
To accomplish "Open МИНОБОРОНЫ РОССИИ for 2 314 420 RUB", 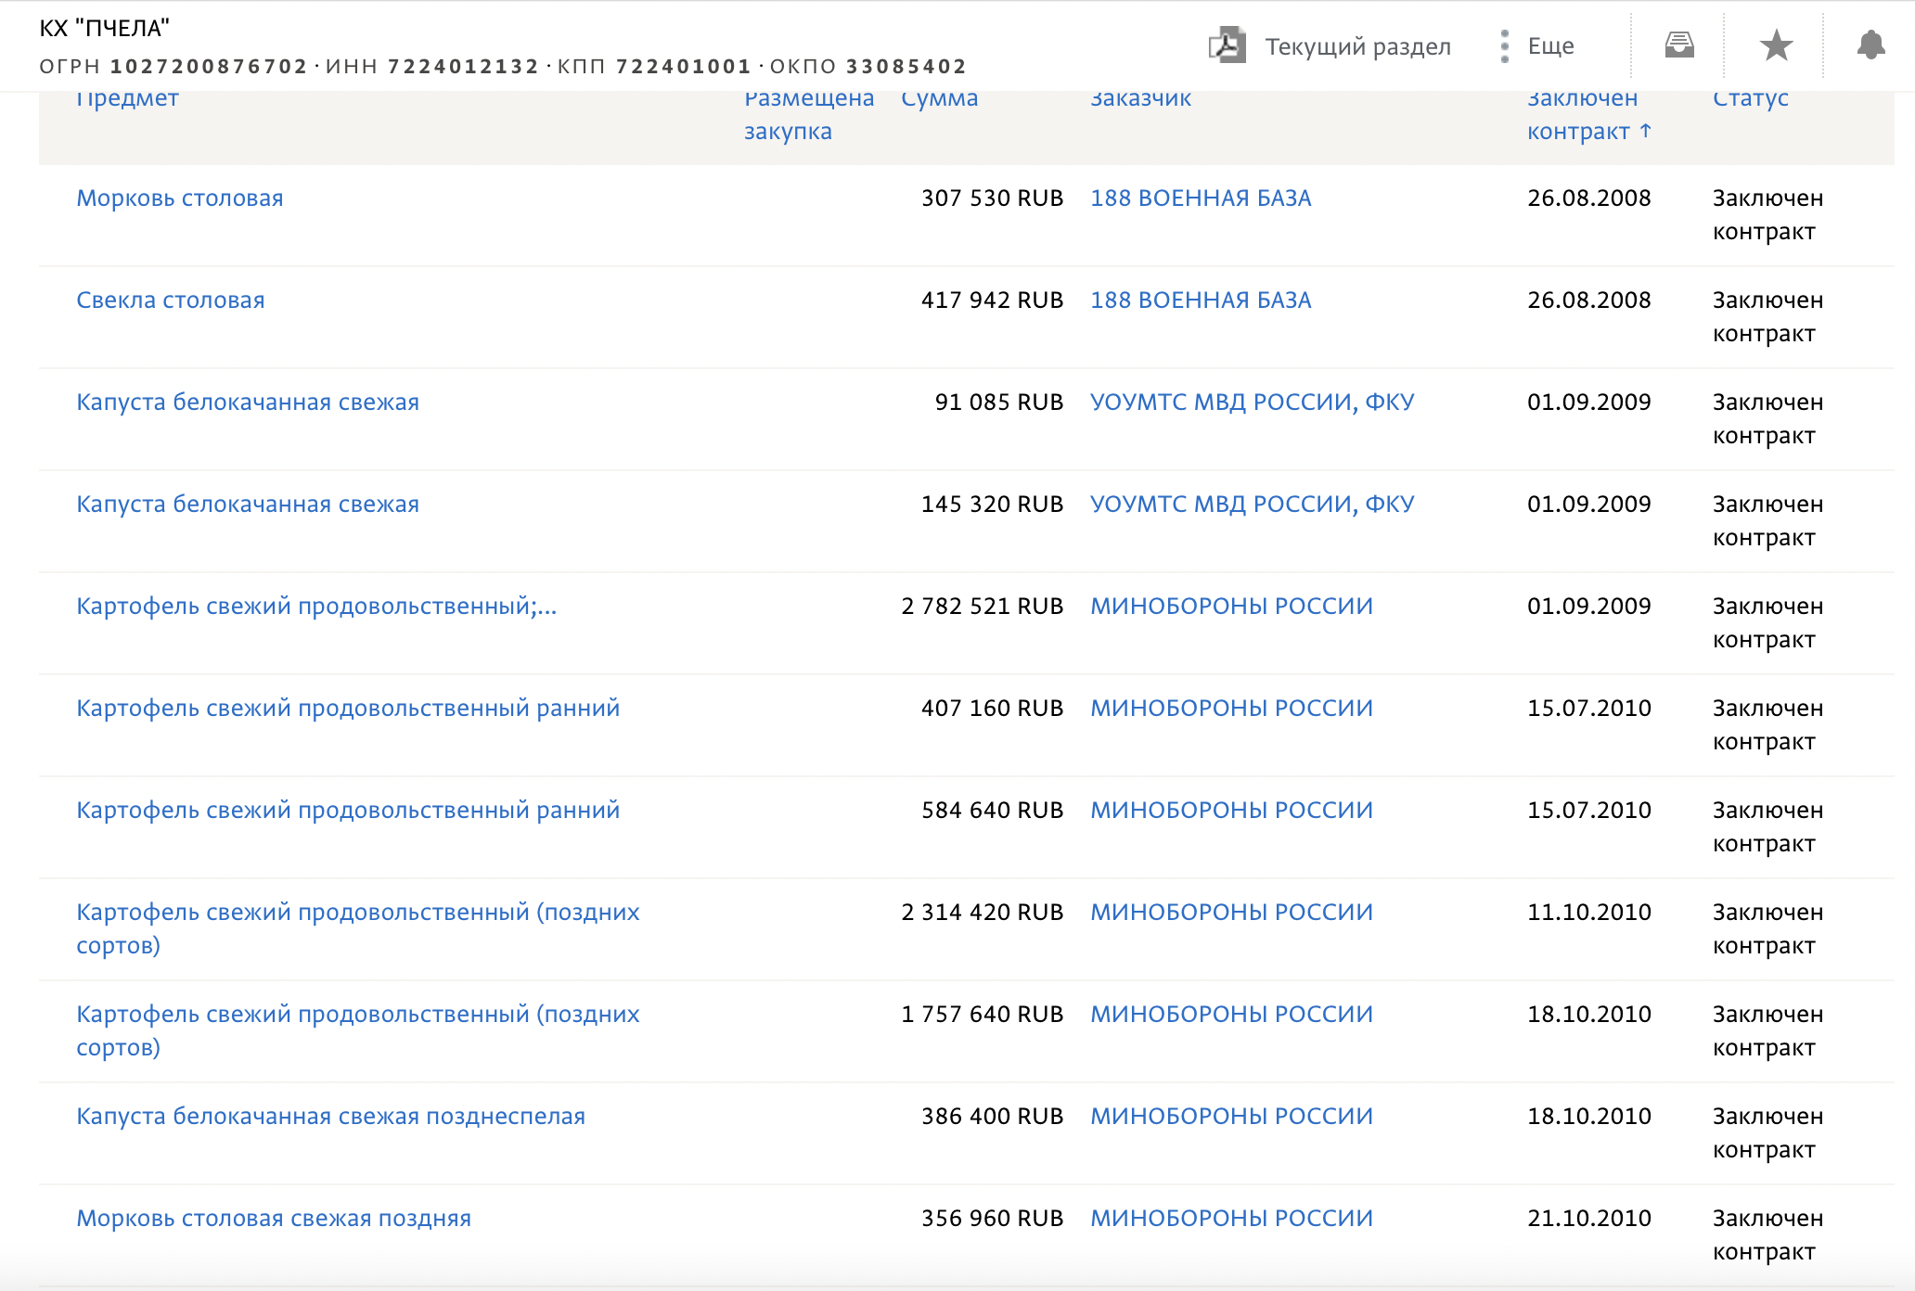I will pos(1231,913).
